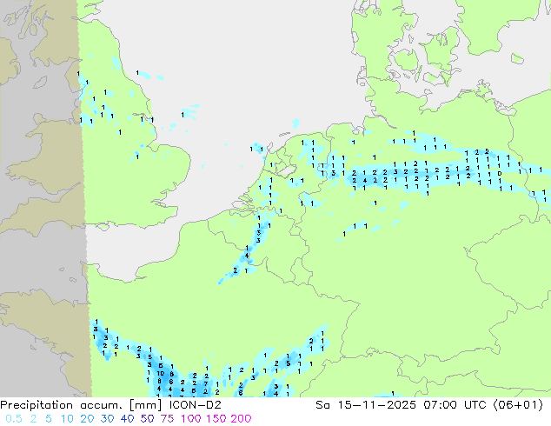Select the 5 mm legend value

(x=49, y=419)
